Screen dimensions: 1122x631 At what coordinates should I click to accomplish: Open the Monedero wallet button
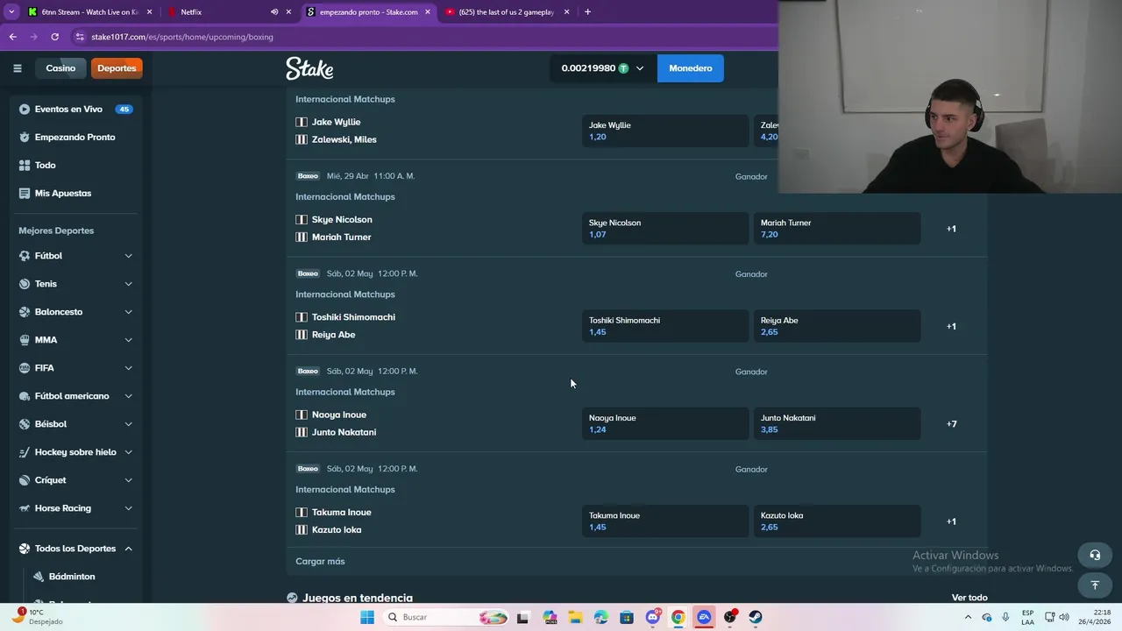[691, 68]
